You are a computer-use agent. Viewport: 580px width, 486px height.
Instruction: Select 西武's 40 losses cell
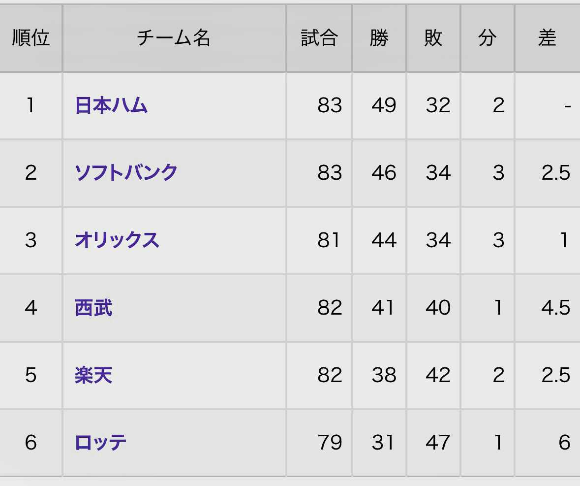pyautogui.click(x=438, y=308)
